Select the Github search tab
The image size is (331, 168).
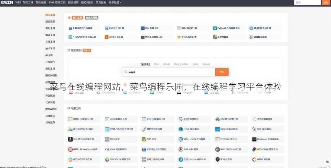(x=166, y=64)
